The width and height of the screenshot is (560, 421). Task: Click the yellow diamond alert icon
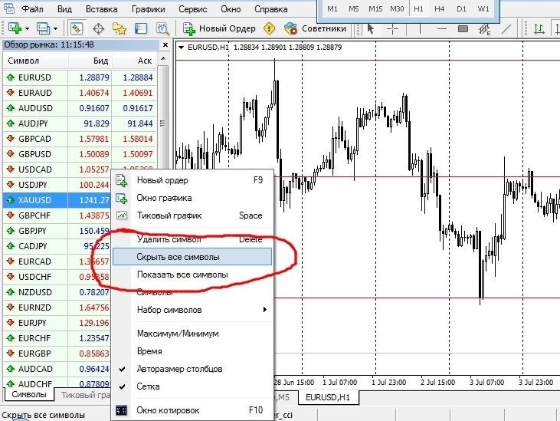click(x=270, y=28)
